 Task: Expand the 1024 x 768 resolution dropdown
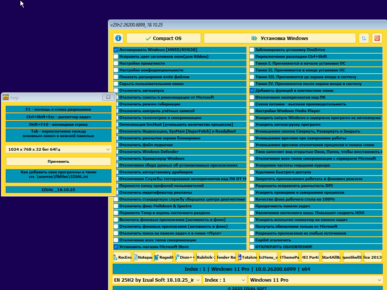pos(59,150)
